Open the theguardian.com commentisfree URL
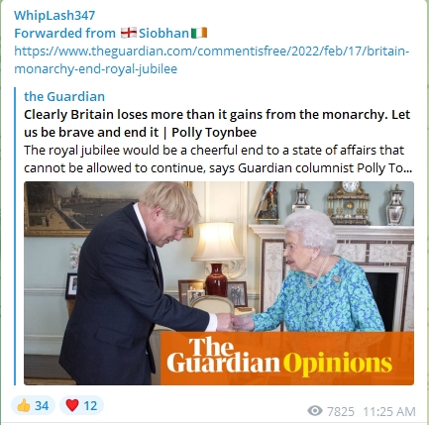The height and width of the screenshot is (425, 429). click(x=212, y=60)
